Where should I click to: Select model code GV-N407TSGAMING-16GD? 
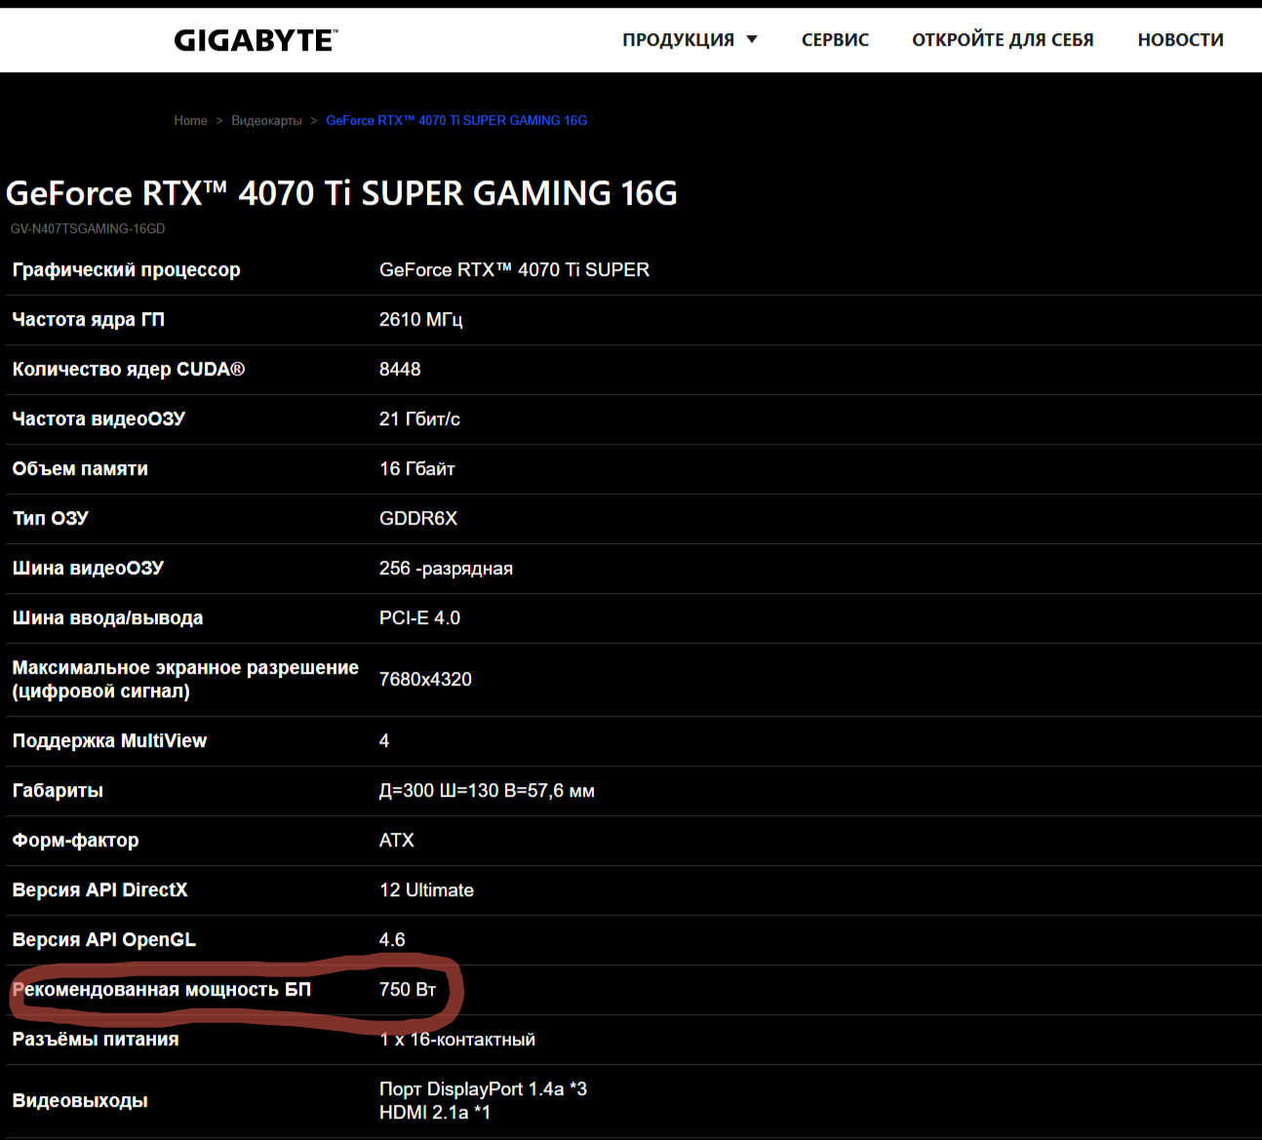click(x=88, y=229)
